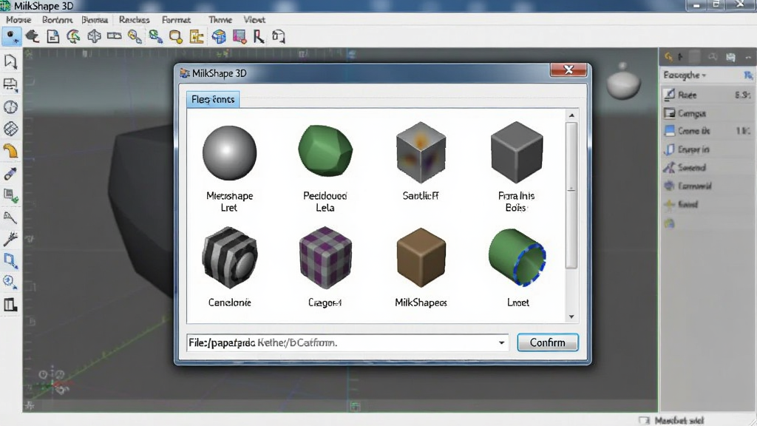
Task: Click the eyedropper-like tool in left sidebar
Action: click(x=10, y=173)
